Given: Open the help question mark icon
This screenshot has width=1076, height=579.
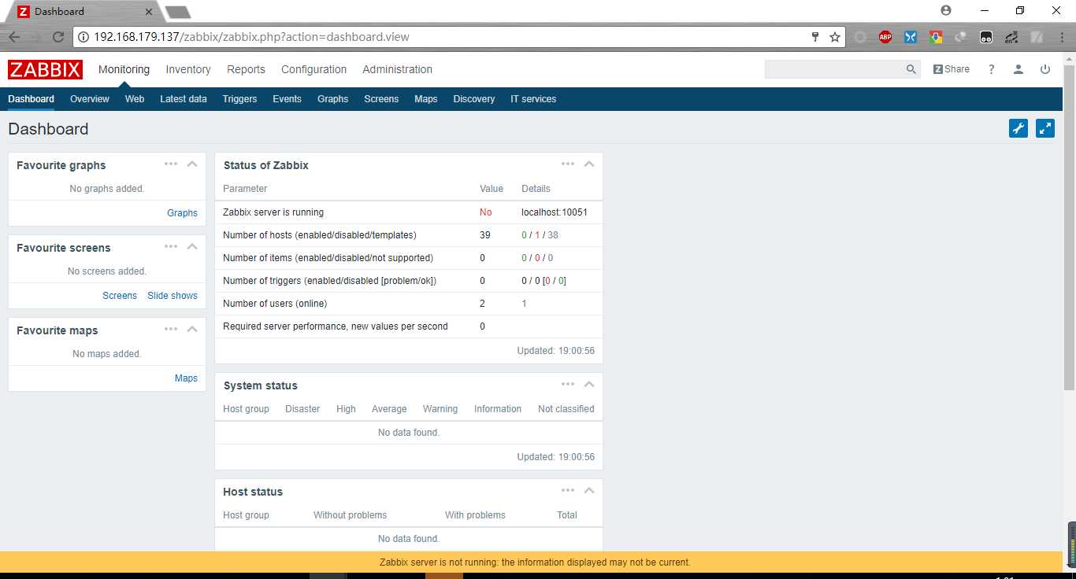Looking at the screenshot, I should click(x=992, y=69).
